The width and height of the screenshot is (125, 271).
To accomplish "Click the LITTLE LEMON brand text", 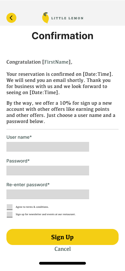I will pos(67,18).
